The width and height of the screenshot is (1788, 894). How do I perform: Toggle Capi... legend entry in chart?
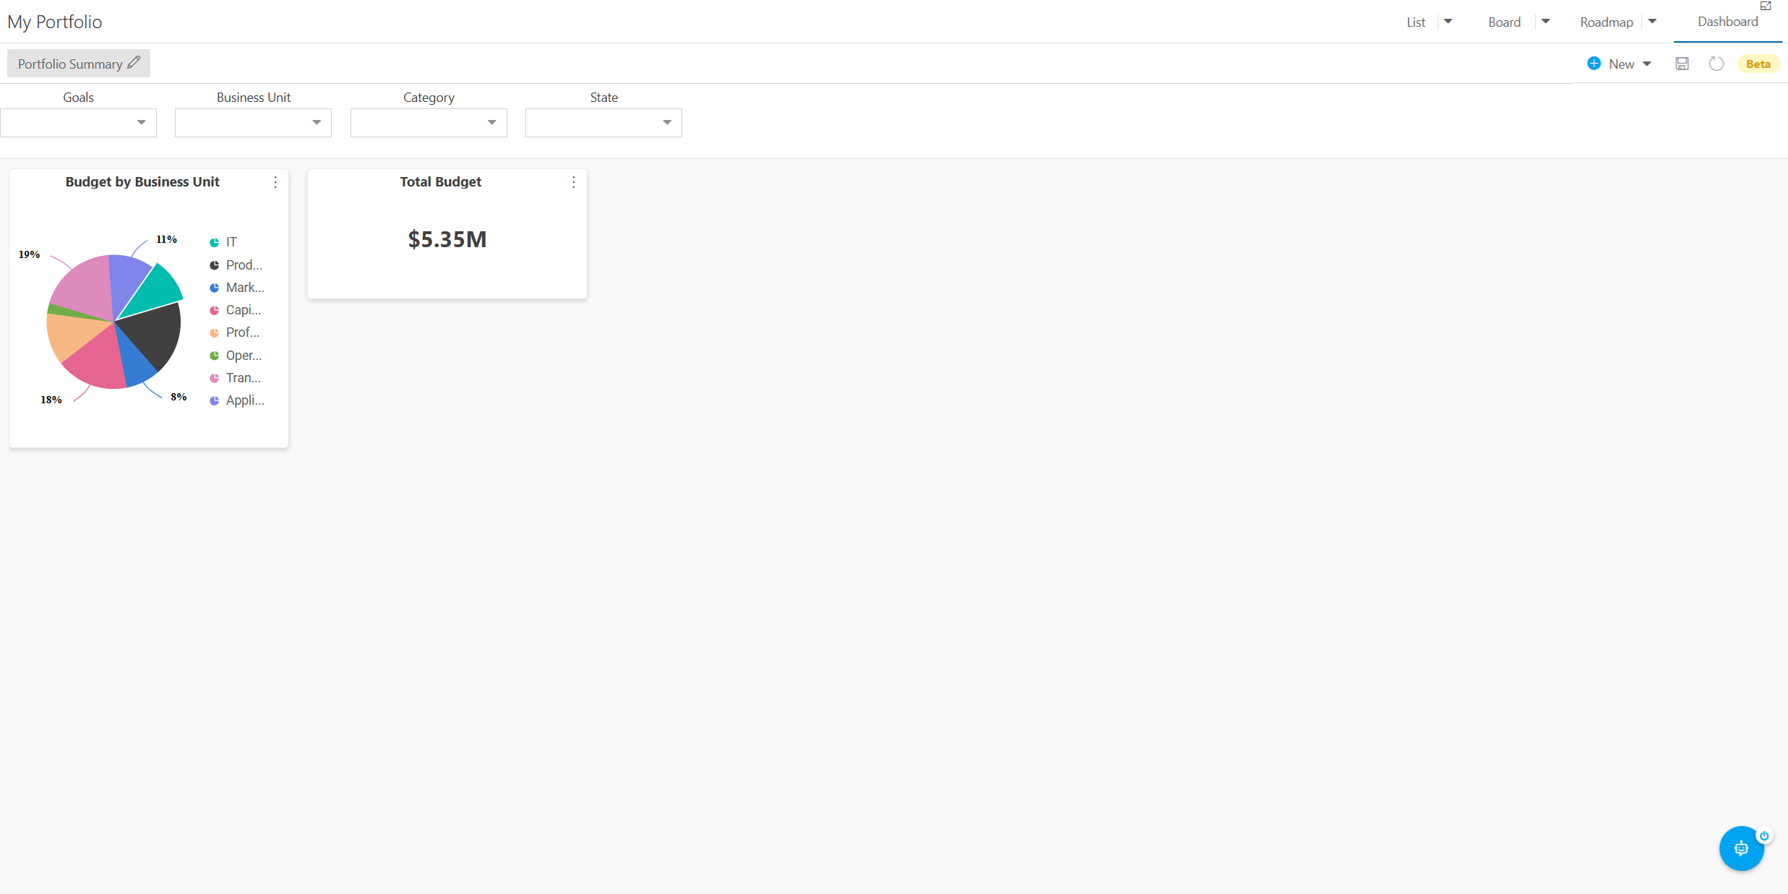point(236,310)
